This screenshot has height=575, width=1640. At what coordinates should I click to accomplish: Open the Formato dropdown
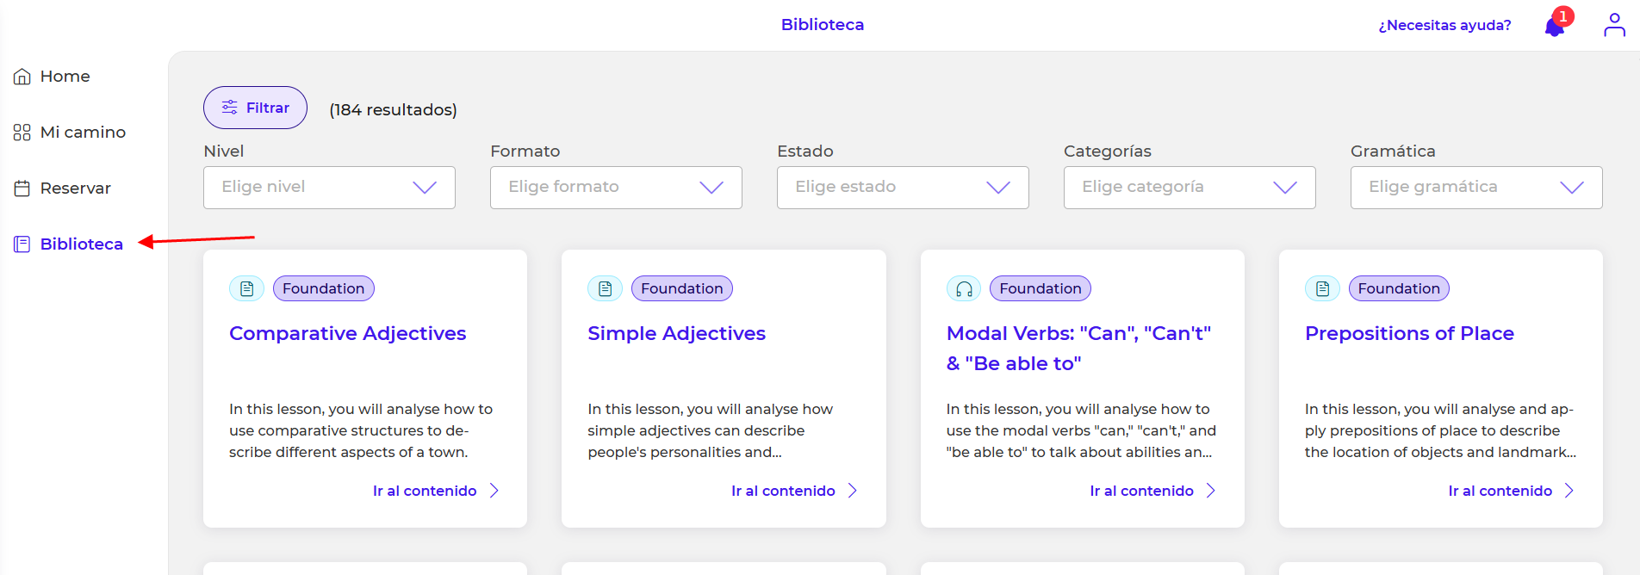click(x=616, y=188)
